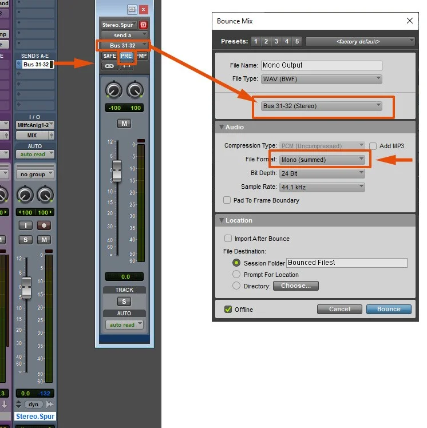Enable Import After Bounce checkbox
The width and height of the screenshot is (427, 428).
pyautogui.click(x=228, y=239)
